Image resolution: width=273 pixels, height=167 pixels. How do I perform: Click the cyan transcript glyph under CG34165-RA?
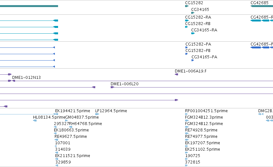[x=193, y=33]
